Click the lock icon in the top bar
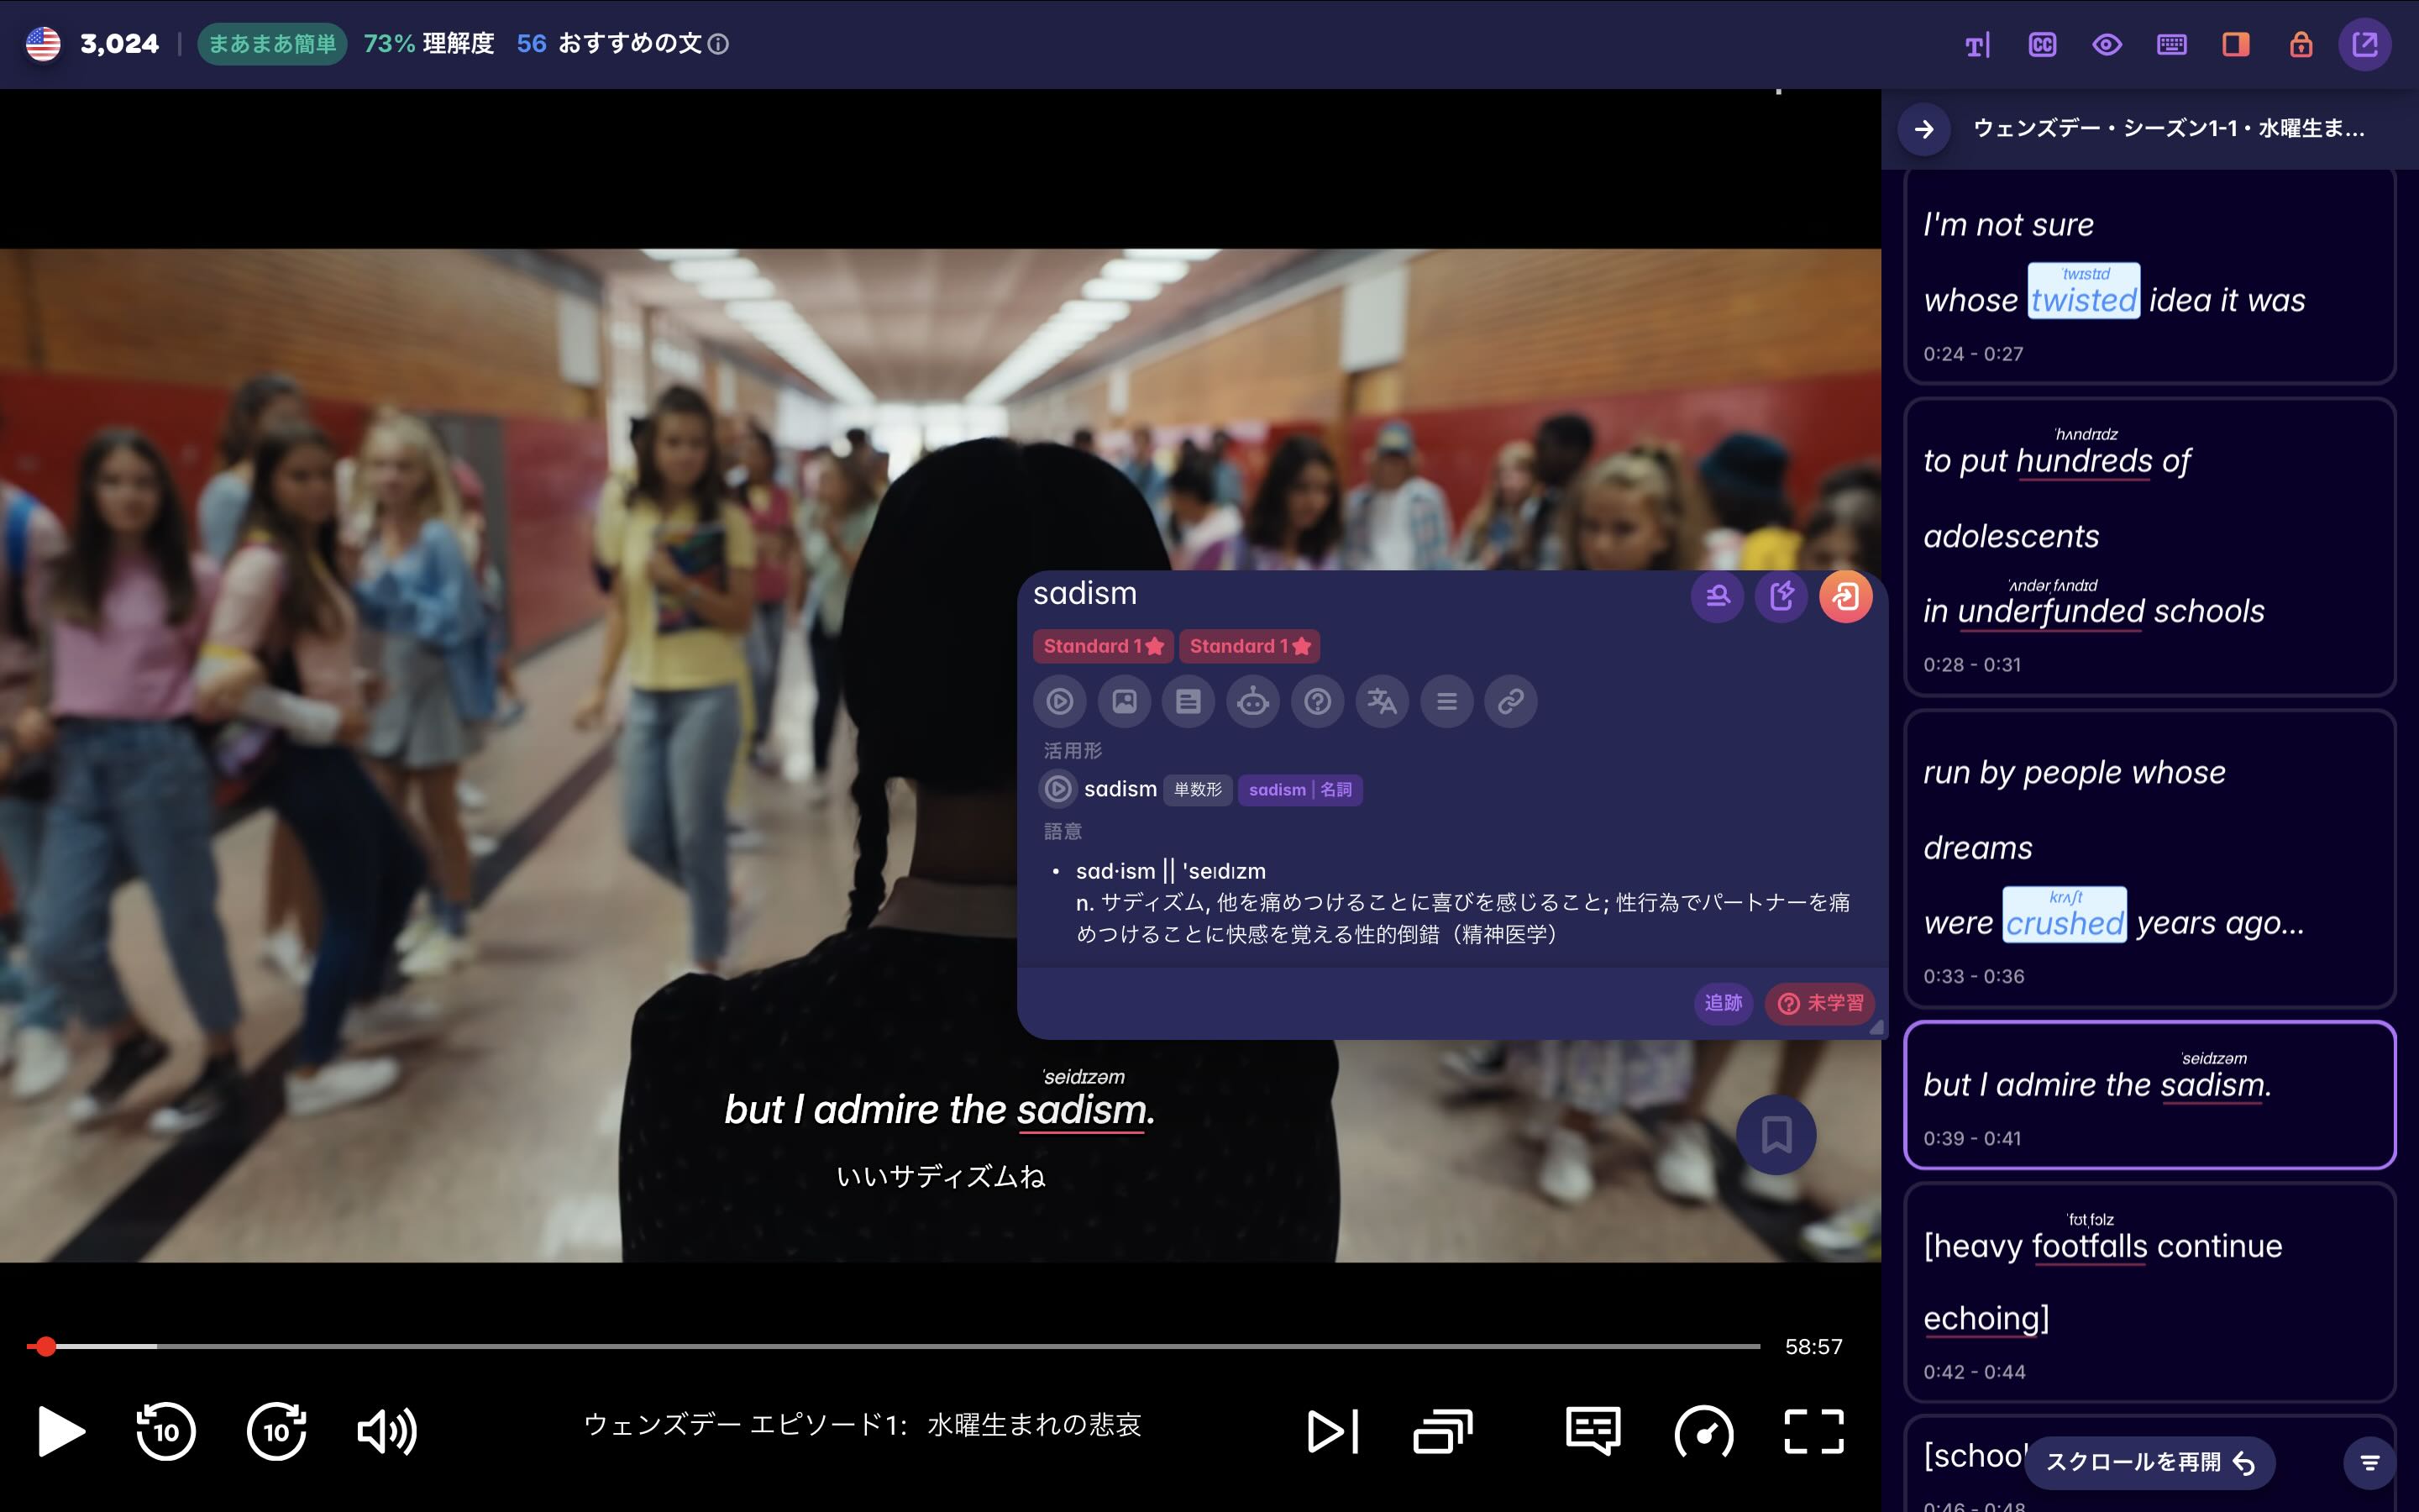Viewport: 2419px width, 1512px height. click(x=2300, y=44)
